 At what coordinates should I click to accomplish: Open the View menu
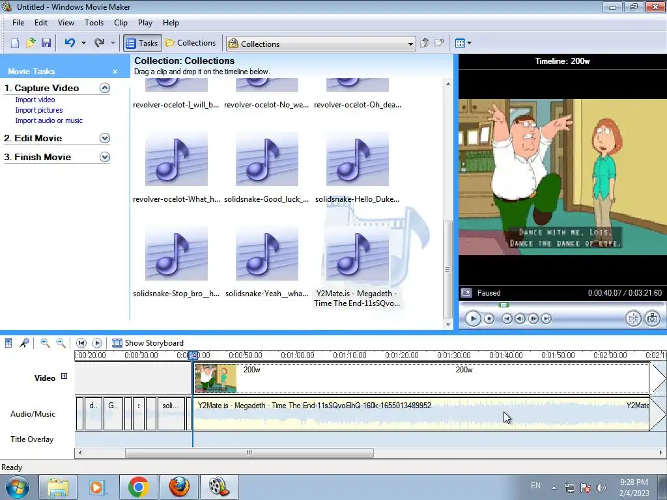click(x=66, y=23)
